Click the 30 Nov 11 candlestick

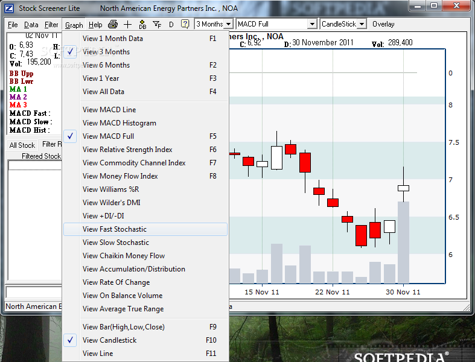point(403,188)
